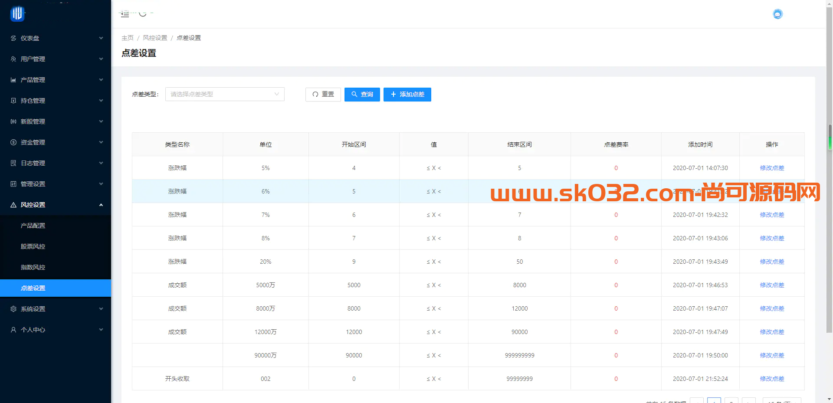This screenshot has height=403, width=833.
Task: Click the 用户管理 user icon
Action: pyautogui.click(x=13, y=59)
